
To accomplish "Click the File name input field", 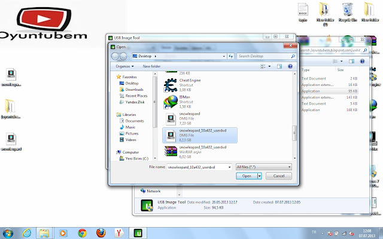I will 197,167.
